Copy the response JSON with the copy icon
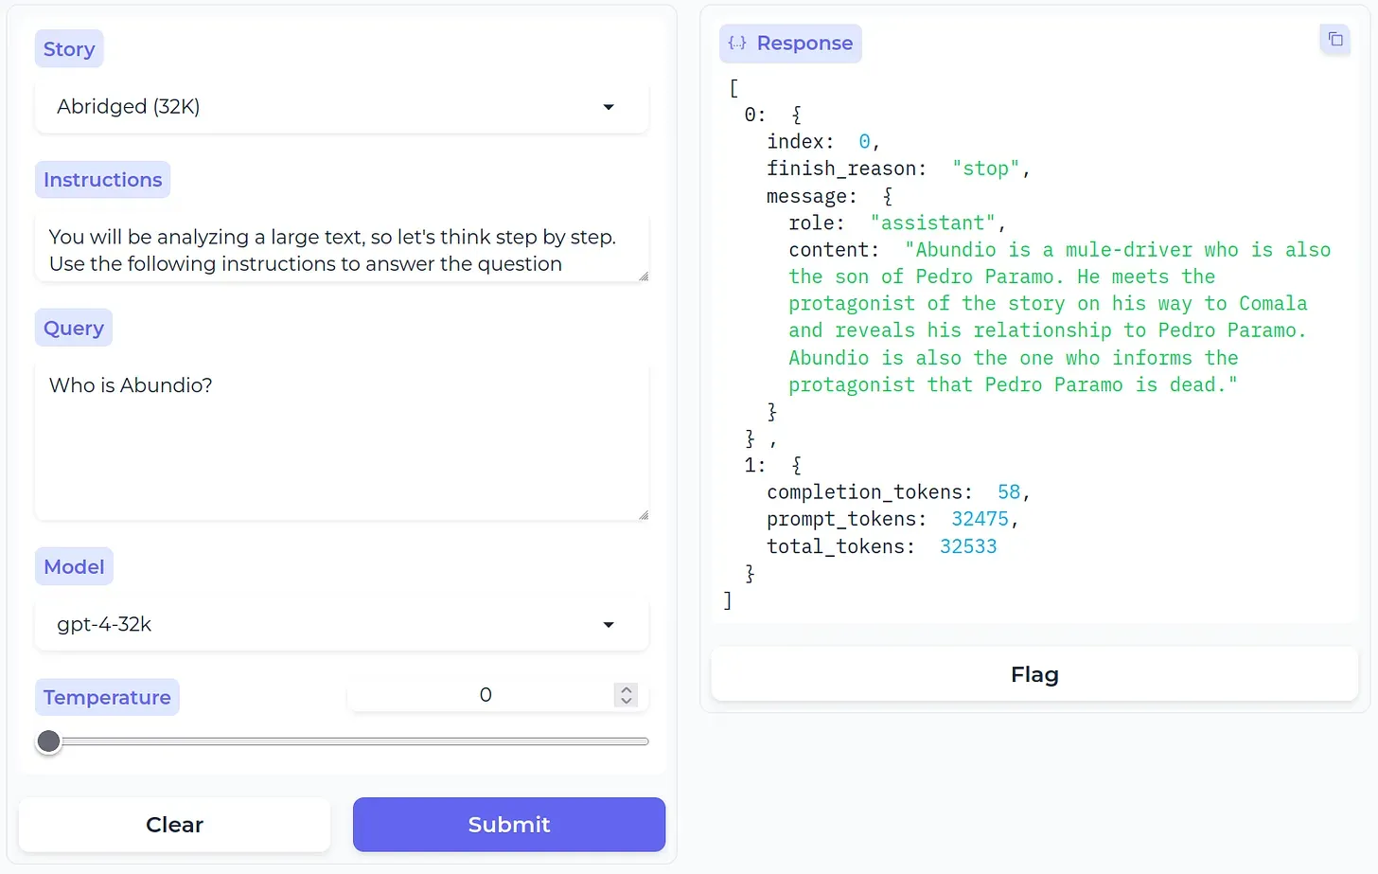The width and height of the screenshot is (1378, 874). [1334, 39]
